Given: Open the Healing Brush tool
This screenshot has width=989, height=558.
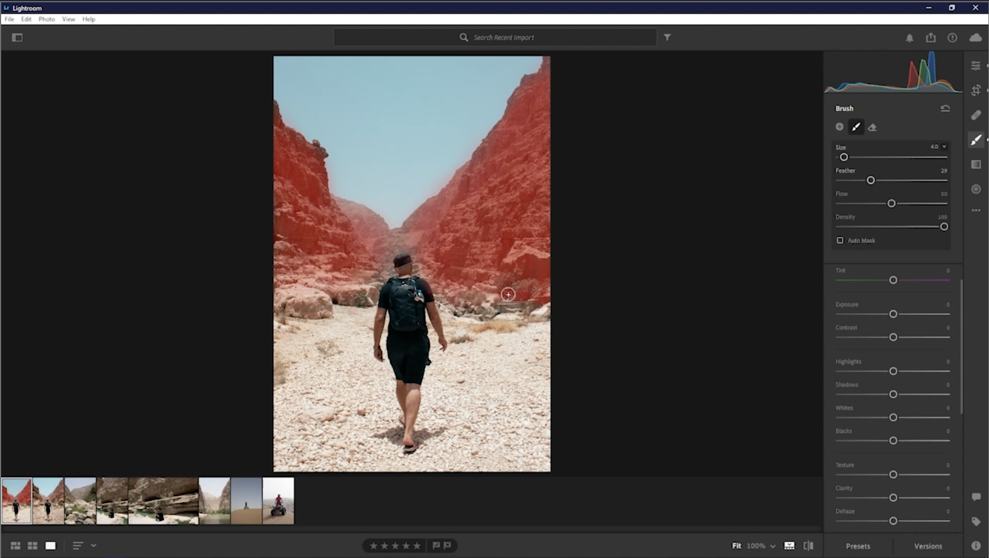Looking at the screenshot, I should 975,115.
